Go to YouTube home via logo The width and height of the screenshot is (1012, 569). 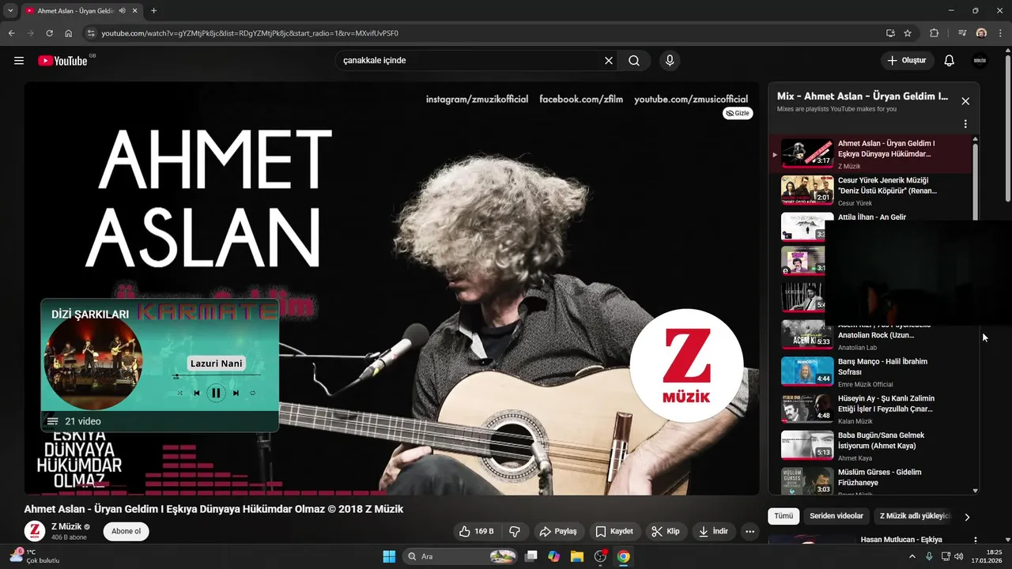pyautogui.click(x=62, y=61)
